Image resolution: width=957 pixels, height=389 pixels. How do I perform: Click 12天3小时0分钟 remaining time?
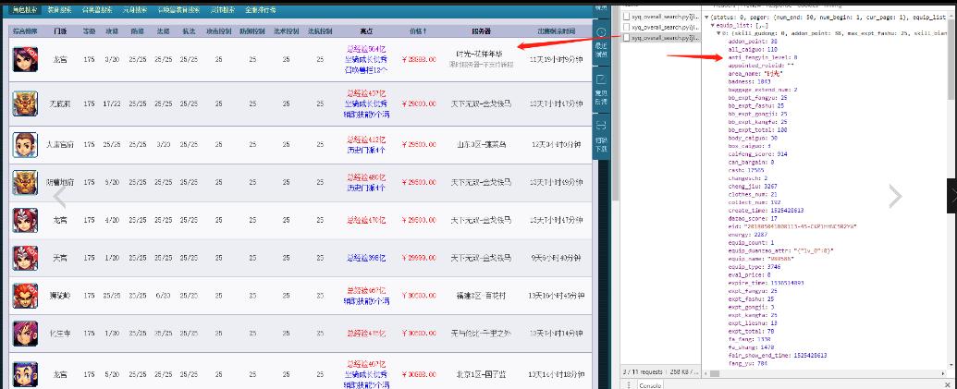click(556, 144)
